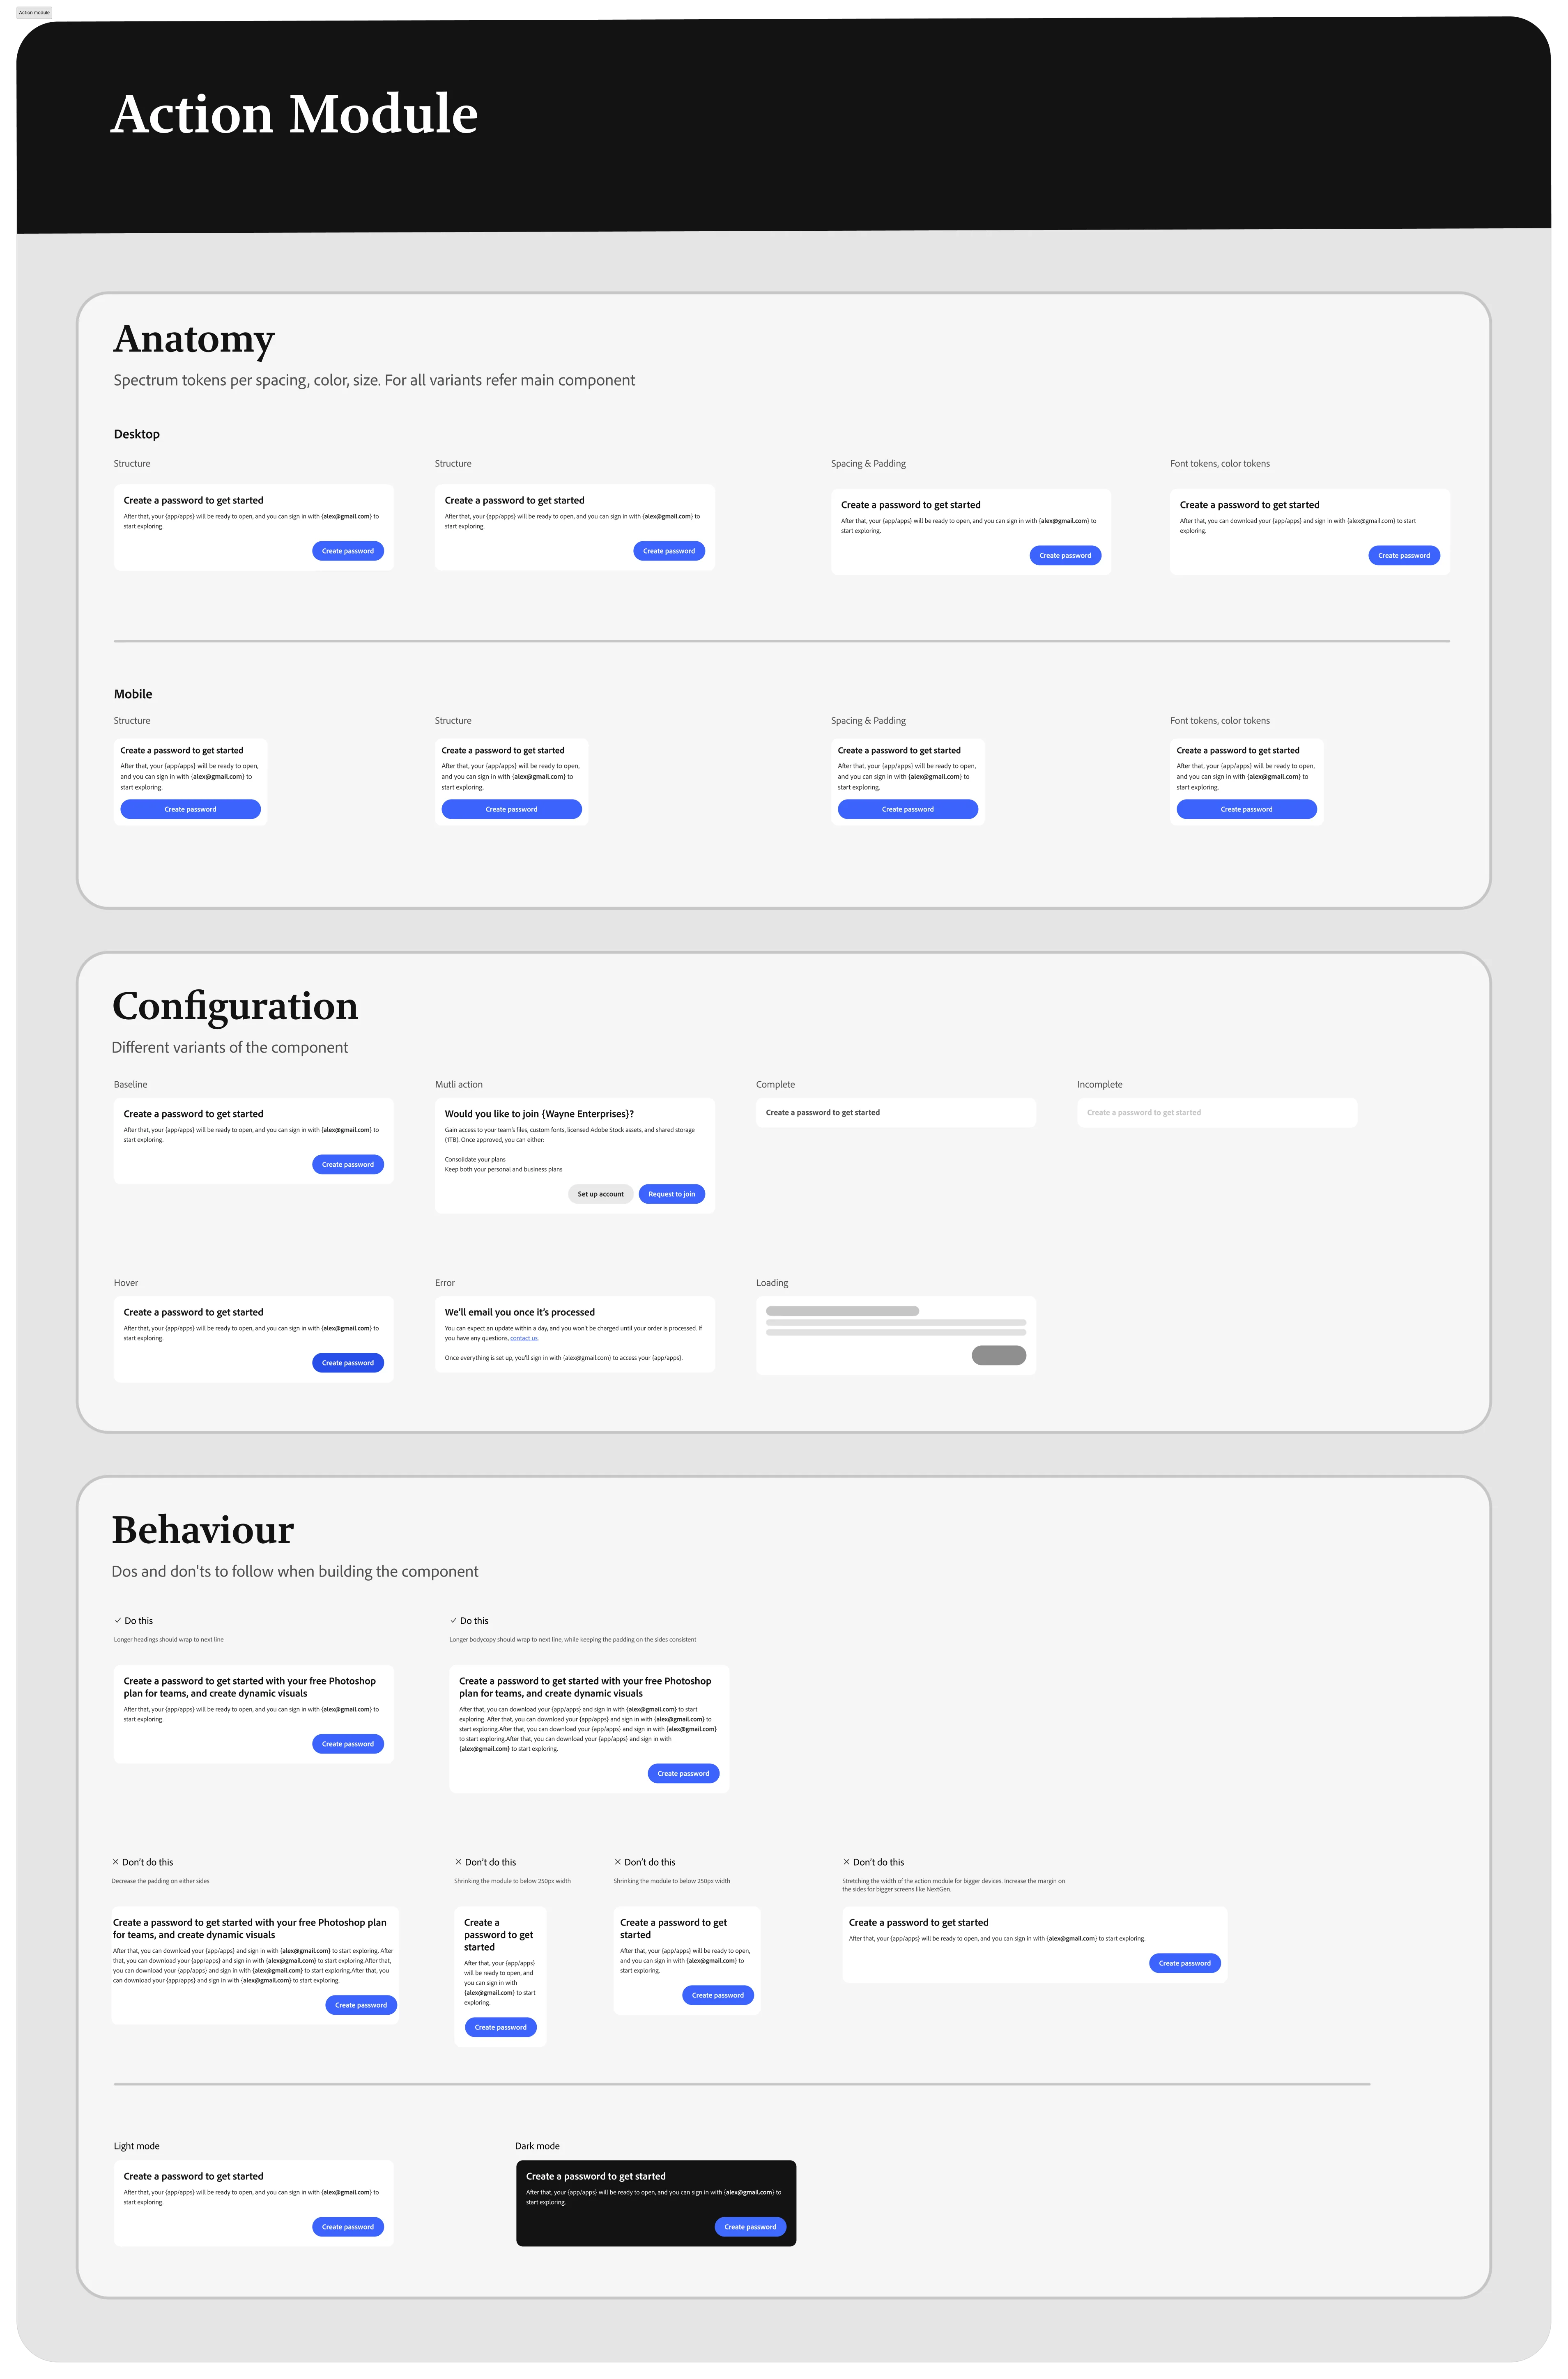Click the 'Different variants of the component' subtitle
The width and height of the screenshot is (1568, 2379).
[x=230, y=1047]
